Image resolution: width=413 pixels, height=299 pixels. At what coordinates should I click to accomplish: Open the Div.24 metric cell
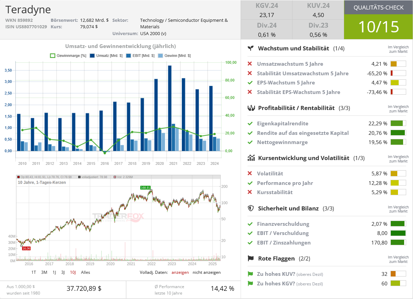(x=267, y=30)
